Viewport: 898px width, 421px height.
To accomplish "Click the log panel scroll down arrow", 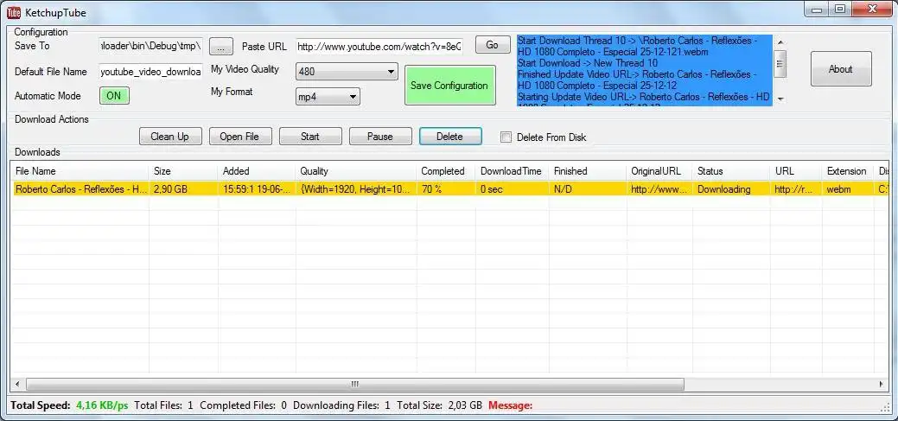I will 780,99.
